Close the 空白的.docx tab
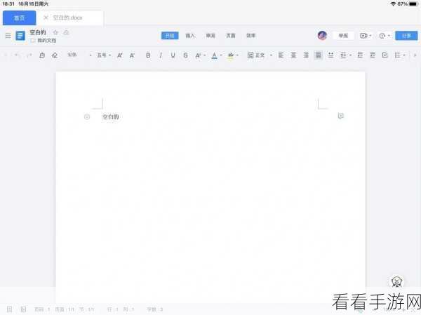Screen dimensions: 421x315 [46, 18]
